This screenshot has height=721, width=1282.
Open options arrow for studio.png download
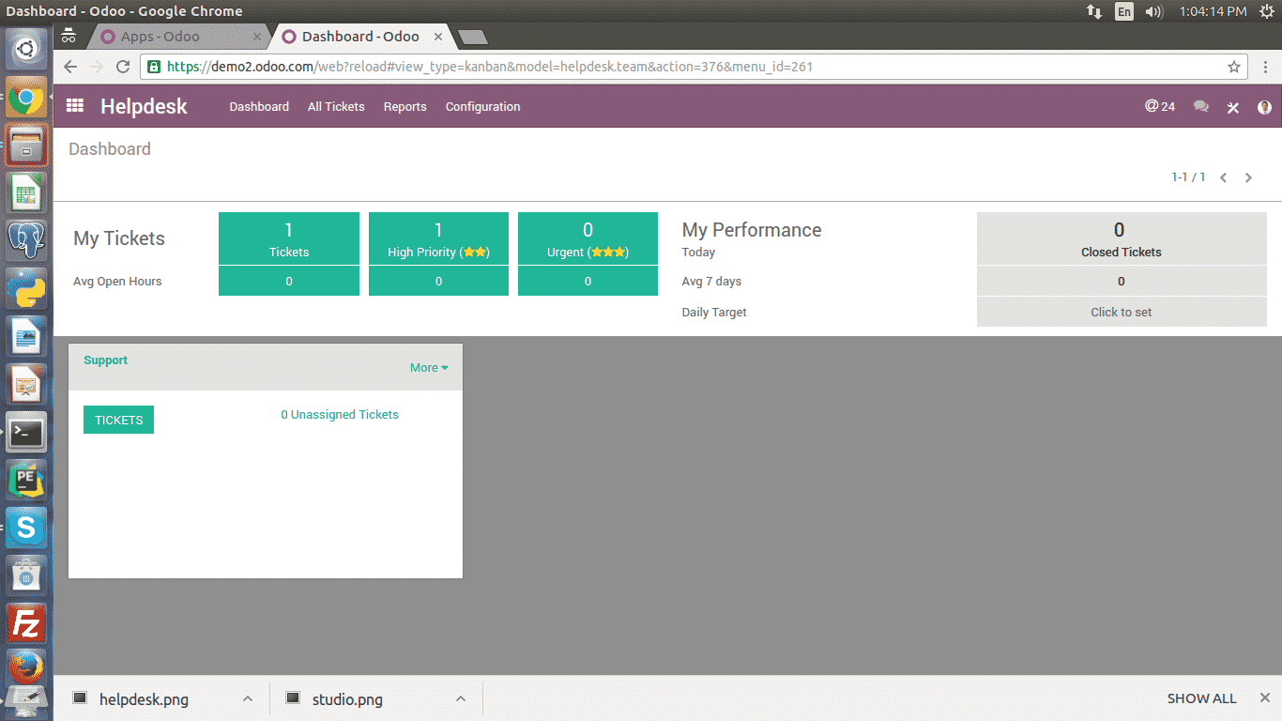[x=461, y=698]
